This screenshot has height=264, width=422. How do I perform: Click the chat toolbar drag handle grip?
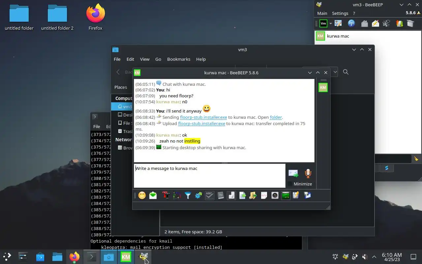point(135,196)
